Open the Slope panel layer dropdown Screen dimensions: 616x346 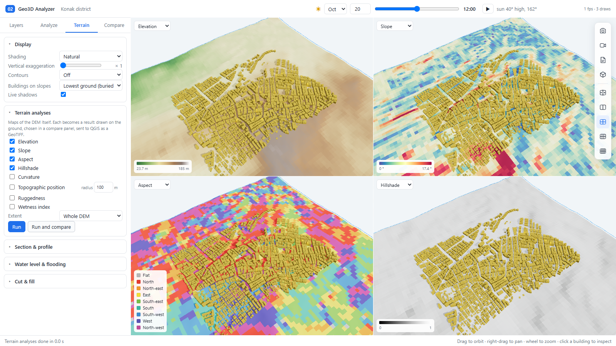pos(395,26)
